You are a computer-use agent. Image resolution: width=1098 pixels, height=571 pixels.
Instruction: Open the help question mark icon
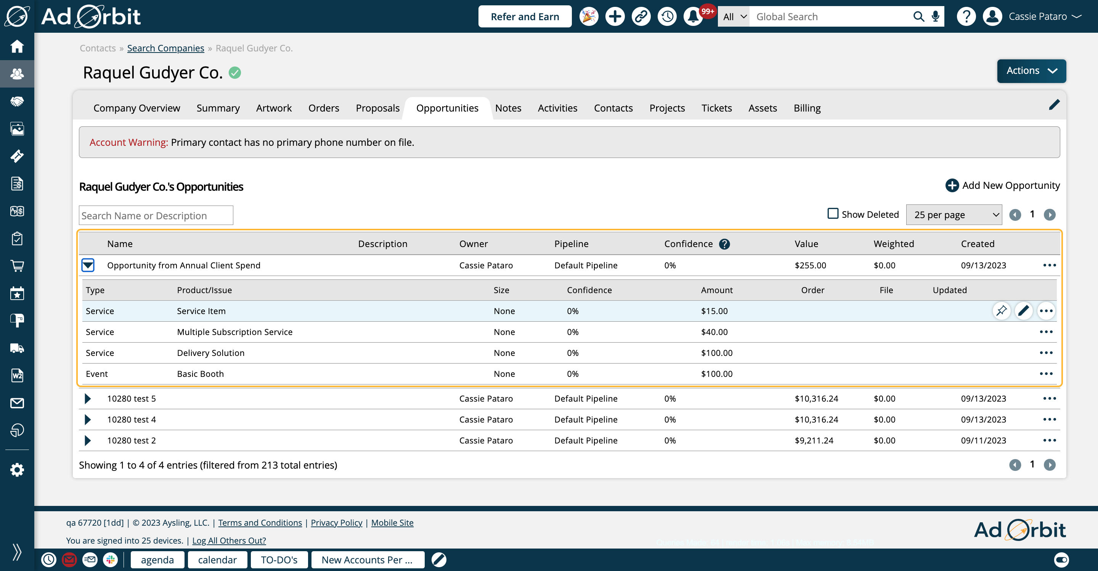pyautogui.click(x=966, y=17)
